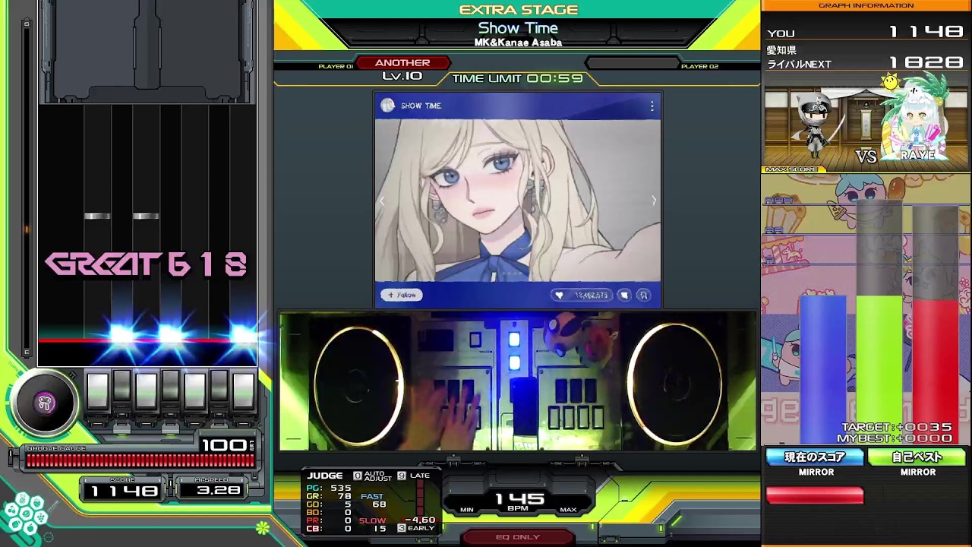This screenshot has height=547, width=972.
Task: Click the PG: 535 judge row
Action: click(329, 488)
